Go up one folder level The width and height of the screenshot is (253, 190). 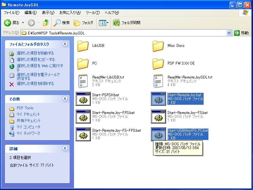[x=46, y=23]
